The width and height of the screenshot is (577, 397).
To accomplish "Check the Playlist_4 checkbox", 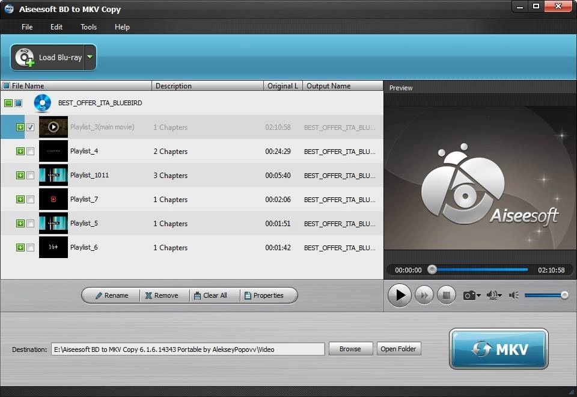I will [x=30, y=152].
